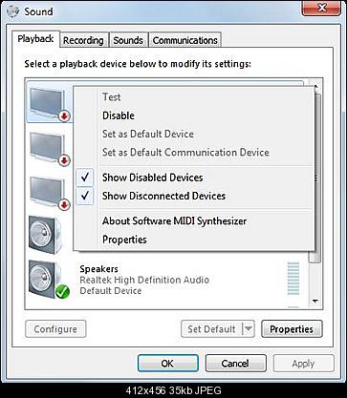Click the Cancel button
Image resolution: width=347 pixels, height=398 pixels.
click(x=235, y=364)
